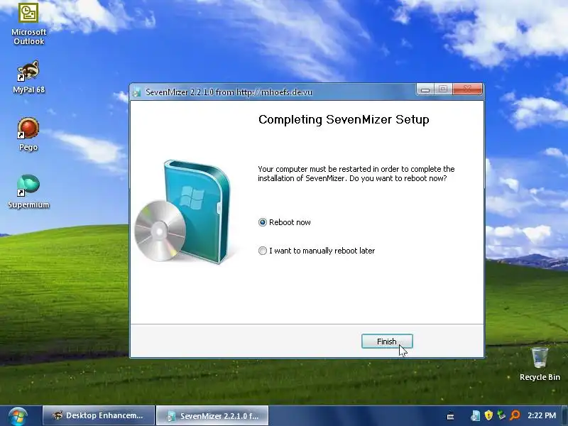Open the Start menu orb
This screenshot has height=426, width=568.
click(17, 416)
